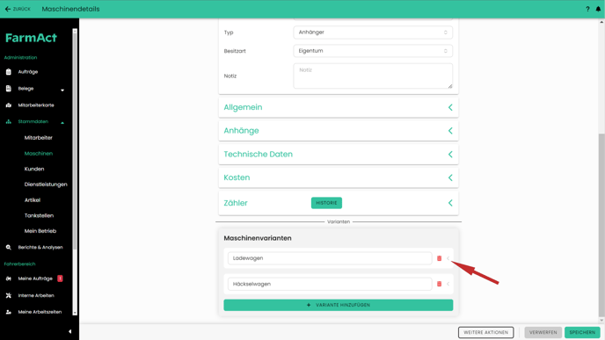Image resolution: width=605 pixels, height=340 pixels.
Task: Click the Berichte & Analysen search icon
Action: [9, 247]
